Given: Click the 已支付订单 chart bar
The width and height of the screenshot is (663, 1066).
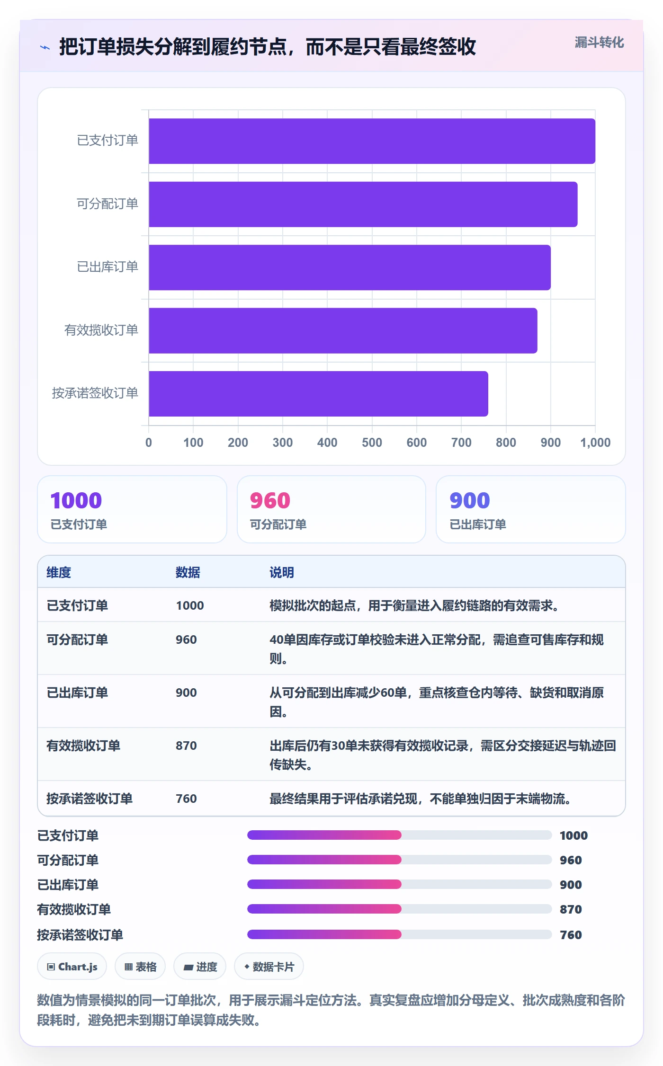Looking at the screenshot, I should click(x=372, y=141).
